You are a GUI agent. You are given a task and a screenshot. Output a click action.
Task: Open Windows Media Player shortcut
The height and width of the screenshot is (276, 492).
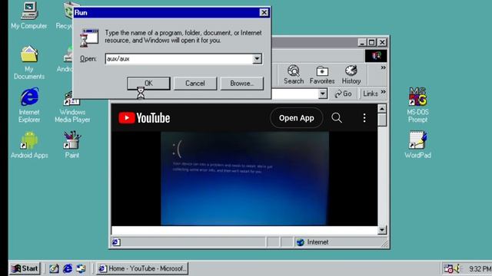click(x=72, y=107)
